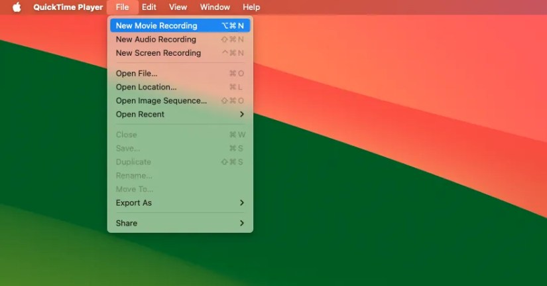Image resolution: width=547 pixels, height=286 pixels.
Task: Open the View menu
Action: click(178, 7)
